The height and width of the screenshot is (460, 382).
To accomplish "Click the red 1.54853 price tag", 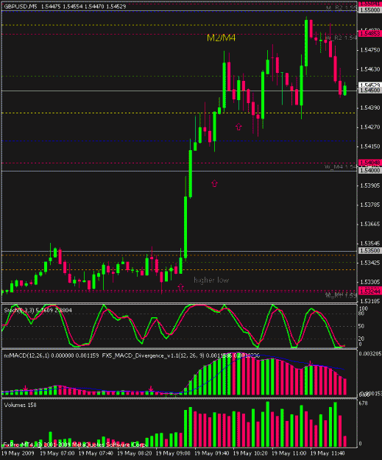I will tap(370, 34).
